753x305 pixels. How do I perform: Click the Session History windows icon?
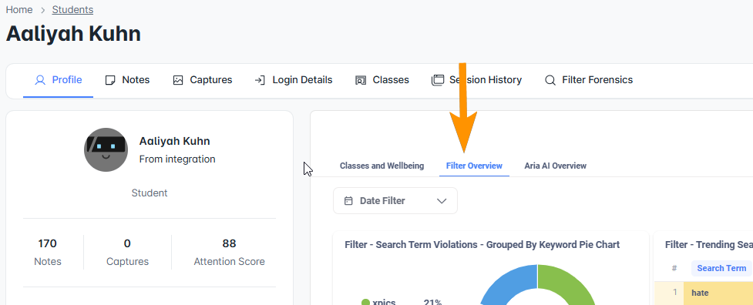pos(438,80)
